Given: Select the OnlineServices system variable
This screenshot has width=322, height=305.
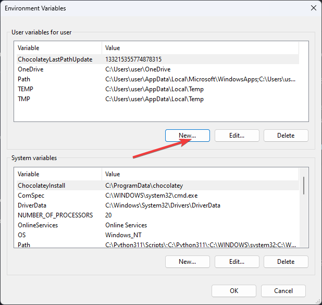Looking at the screenshot, I should click(38, 225).
